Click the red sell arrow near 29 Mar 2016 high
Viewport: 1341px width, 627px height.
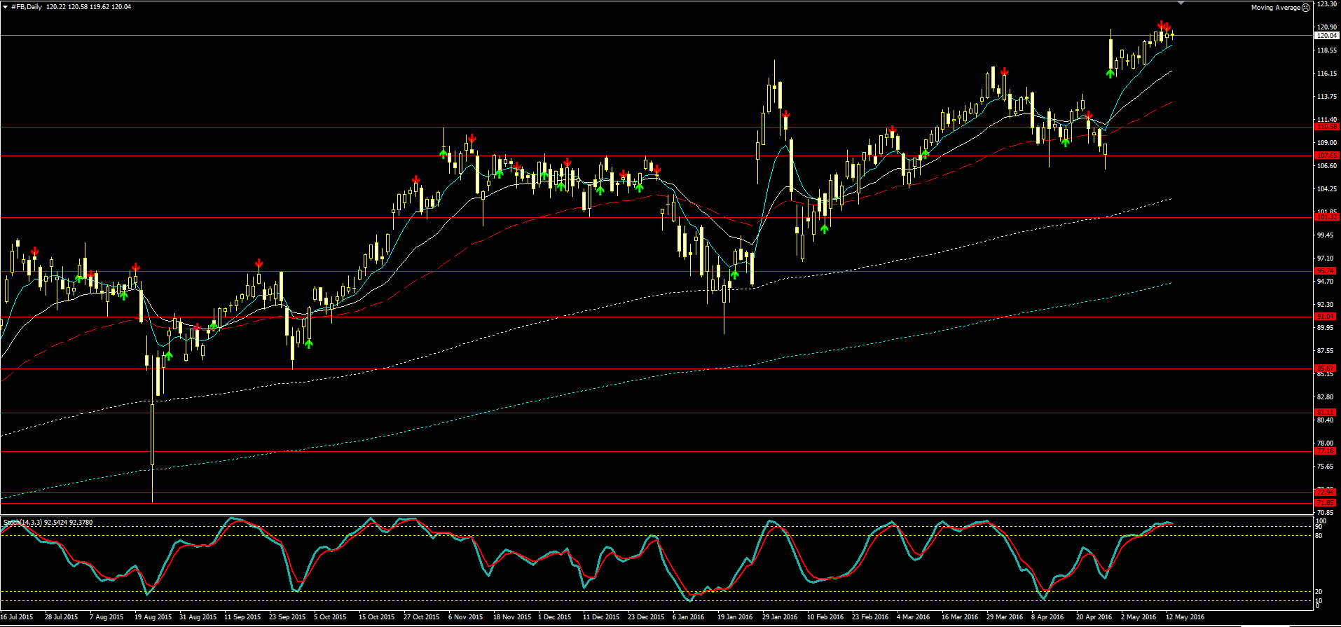1004,71
